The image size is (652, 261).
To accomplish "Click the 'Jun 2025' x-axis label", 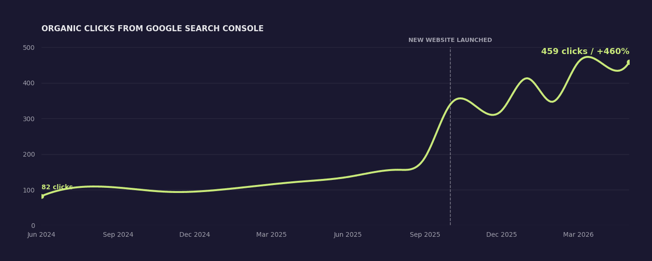I will (x=348, y=235).
